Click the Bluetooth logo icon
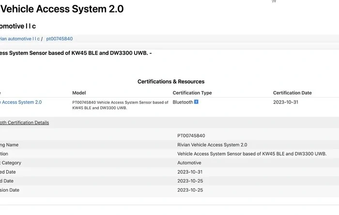The height and width of the screenshot is (215, 339). [196, 102]
